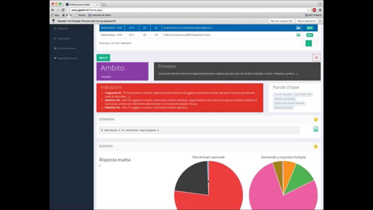This screenshot has width=373, height=210.
Task: Click the red Indicazioni panel
Action: tap(180, 98)
